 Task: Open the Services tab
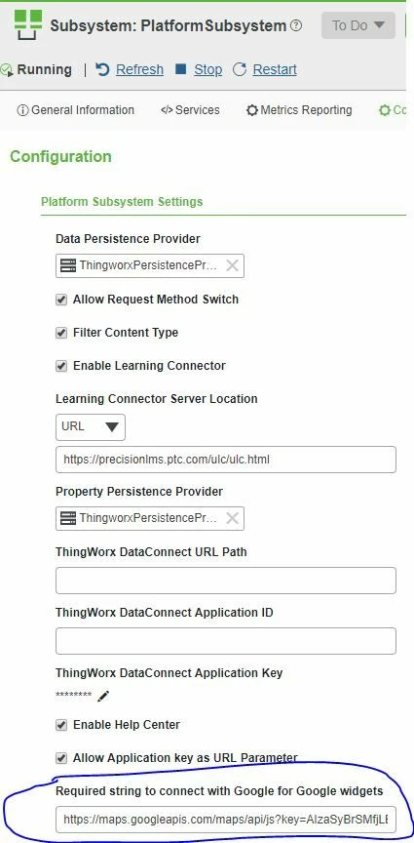click(x=190, y=110)
